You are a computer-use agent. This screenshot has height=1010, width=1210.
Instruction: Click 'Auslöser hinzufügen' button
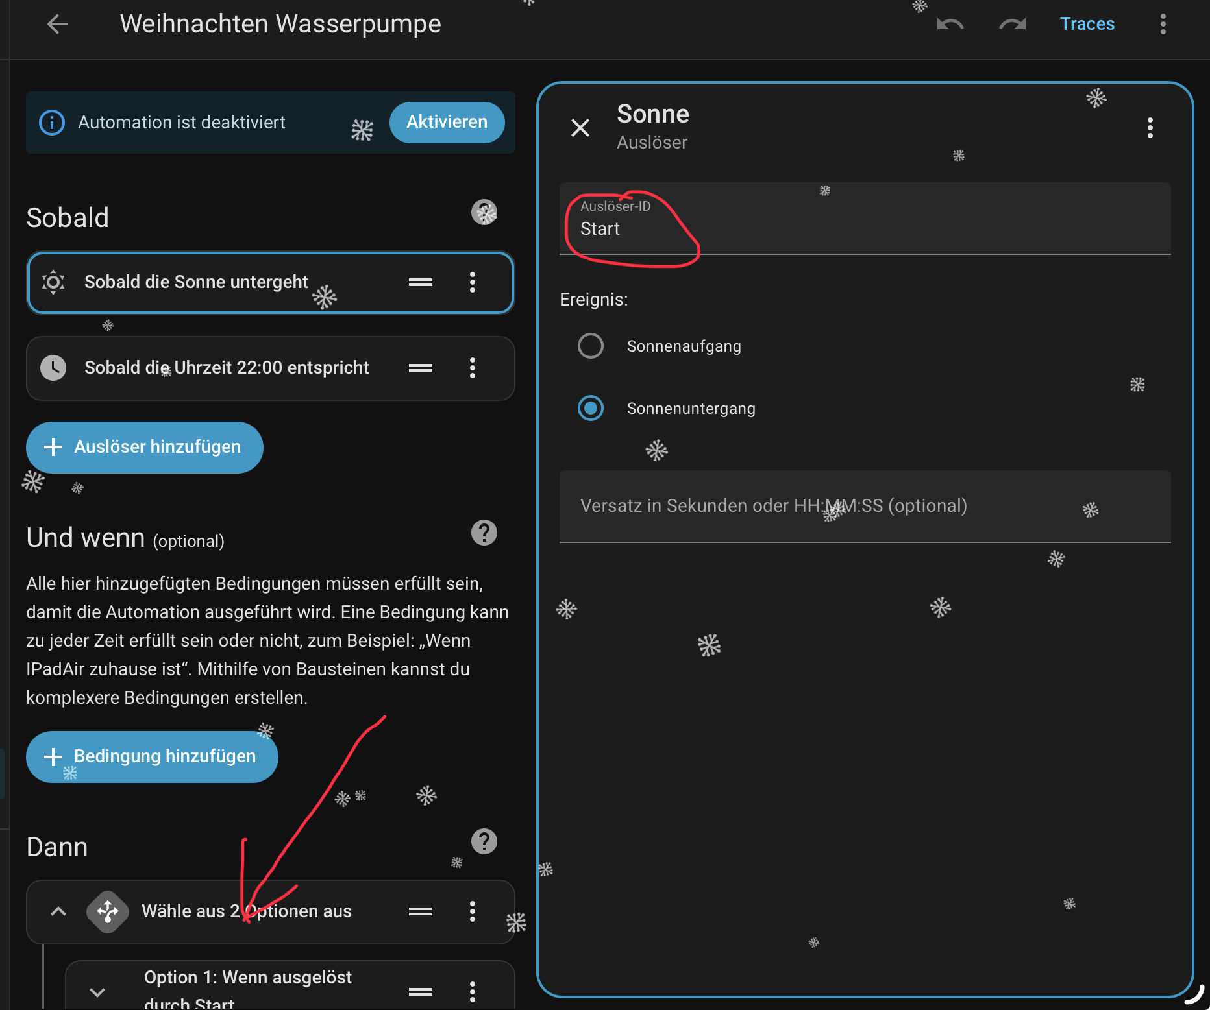coord(144,447)
